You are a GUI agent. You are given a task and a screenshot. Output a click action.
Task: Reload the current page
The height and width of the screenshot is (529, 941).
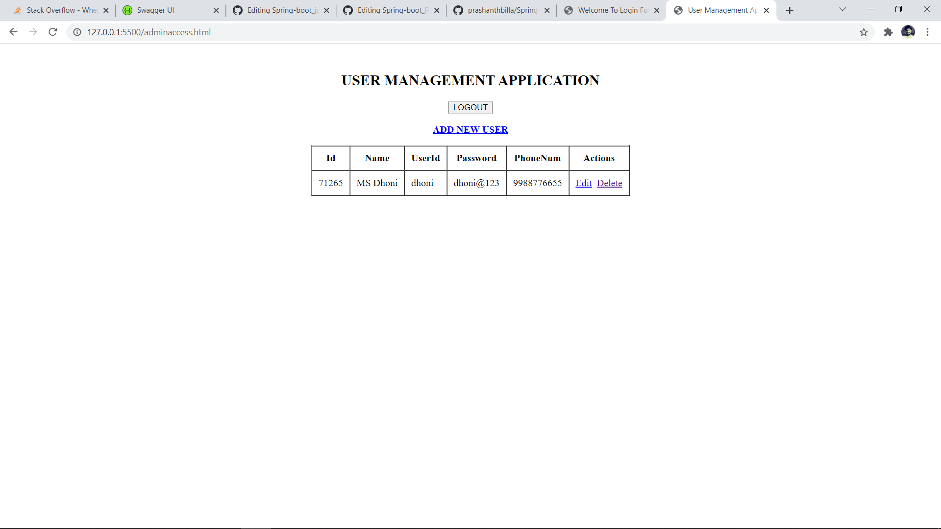(x=52, y=32)
